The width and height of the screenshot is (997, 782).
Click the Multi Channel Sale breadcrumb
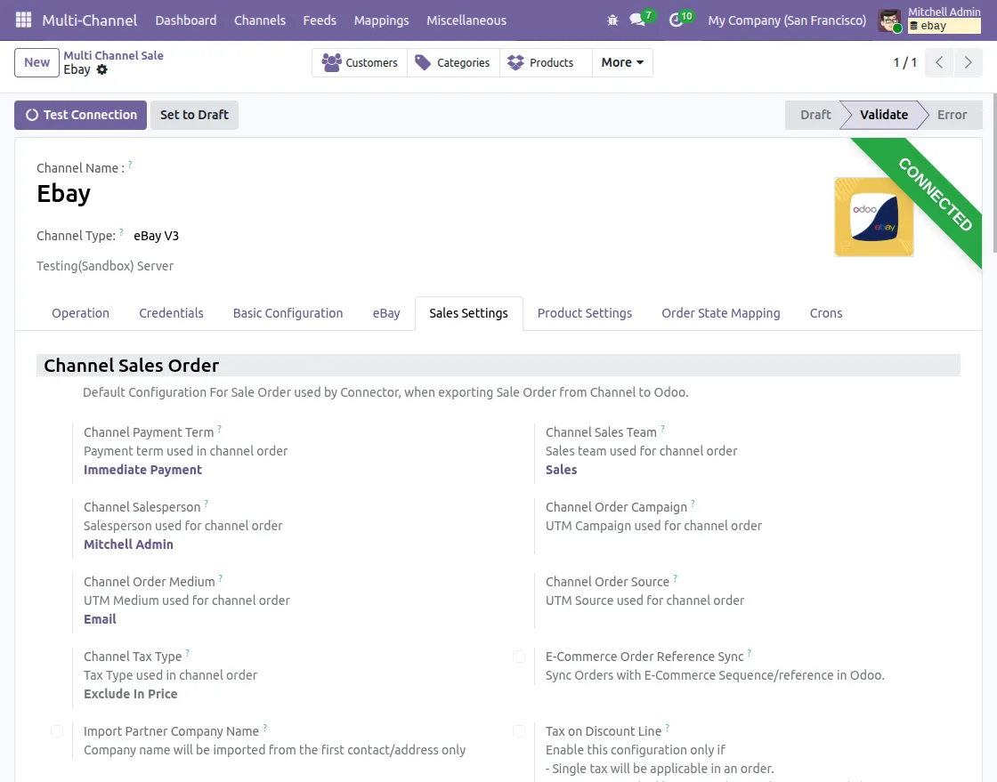point(113,55)
